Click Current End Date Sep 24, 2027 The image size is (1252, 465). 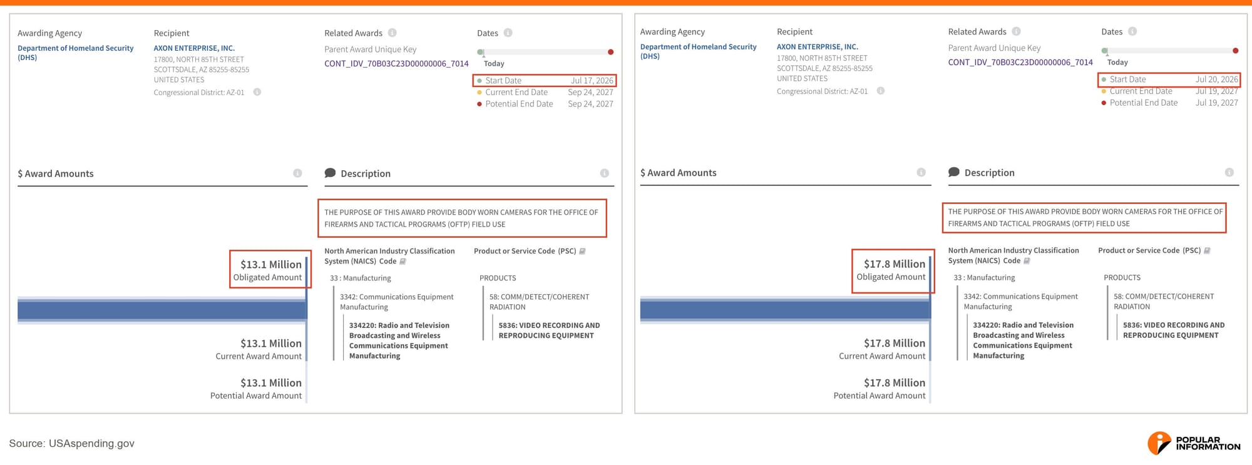545,92
